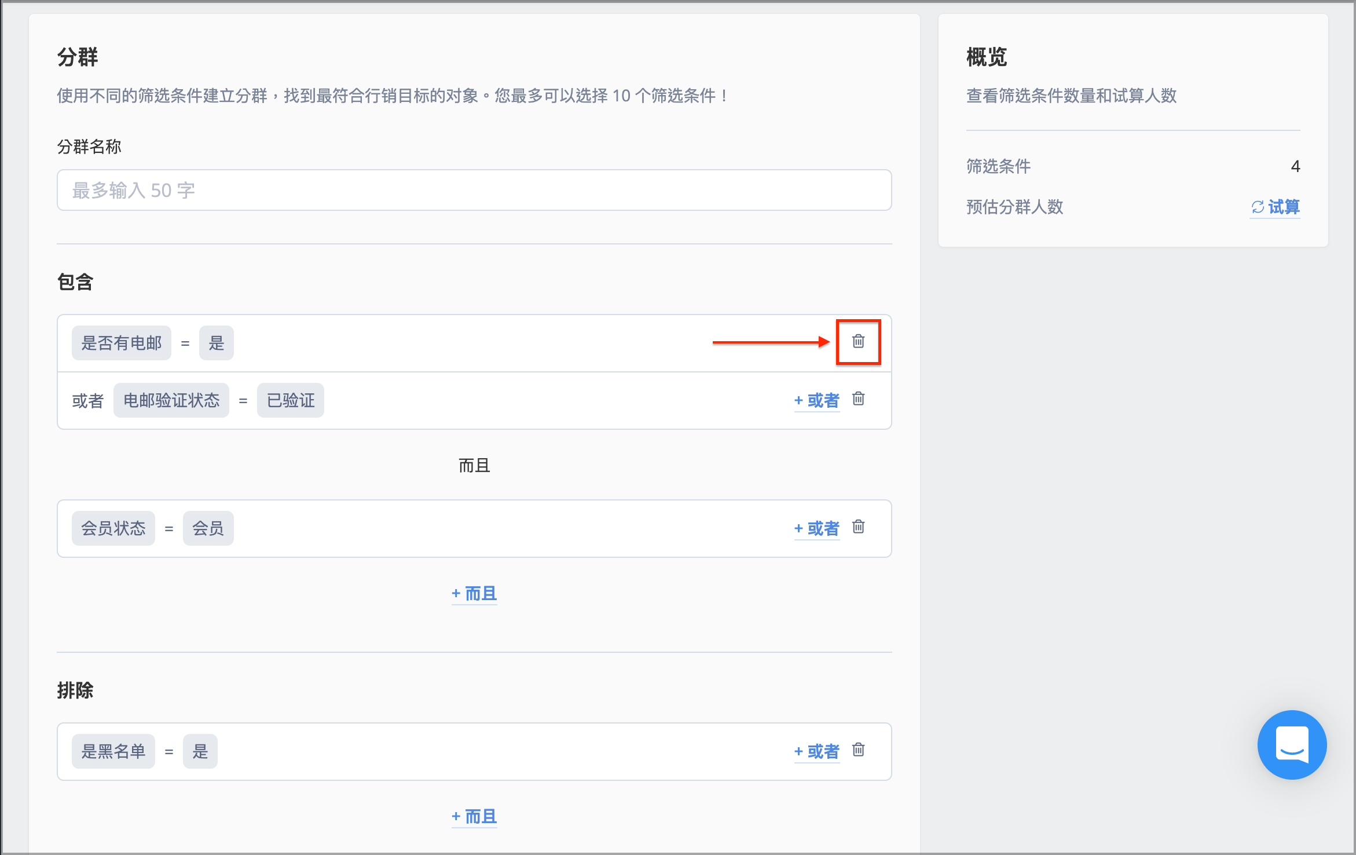Add 而且 group under 包含 section
The image size is (1356, 855).
[474, 594]
